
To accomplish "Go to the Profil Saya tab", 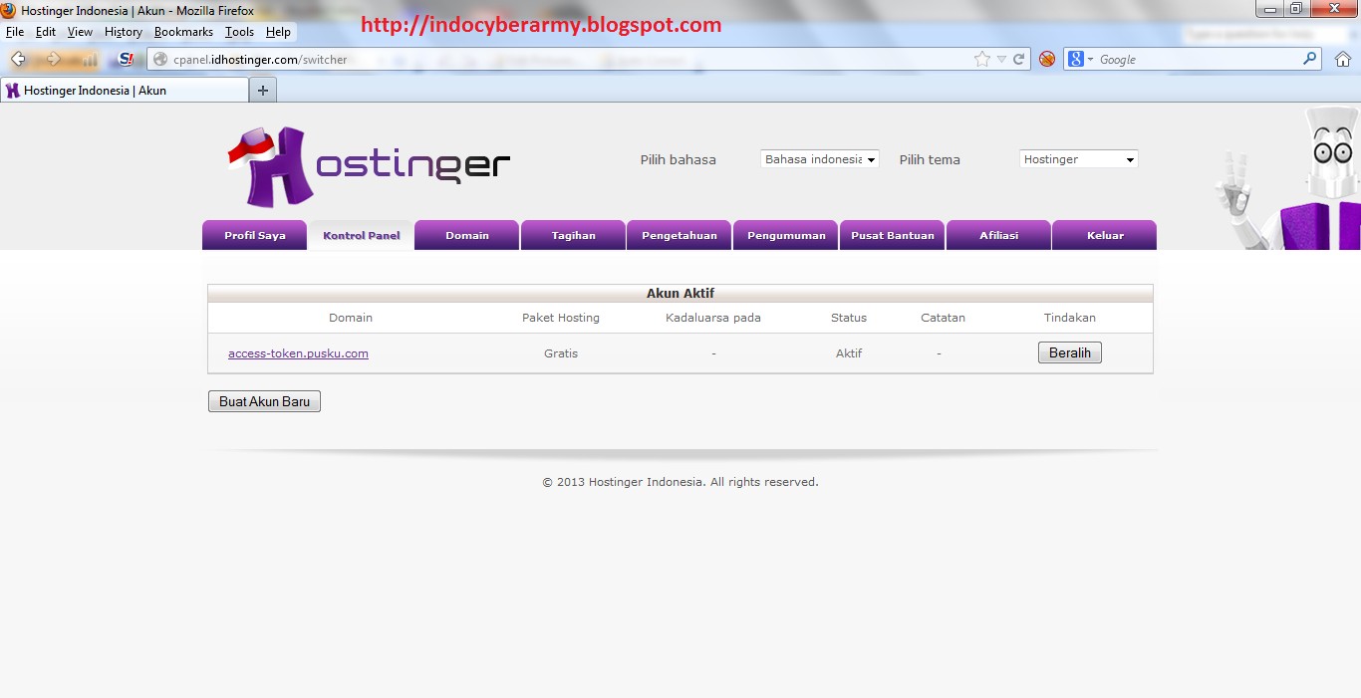I will point(254,235).
